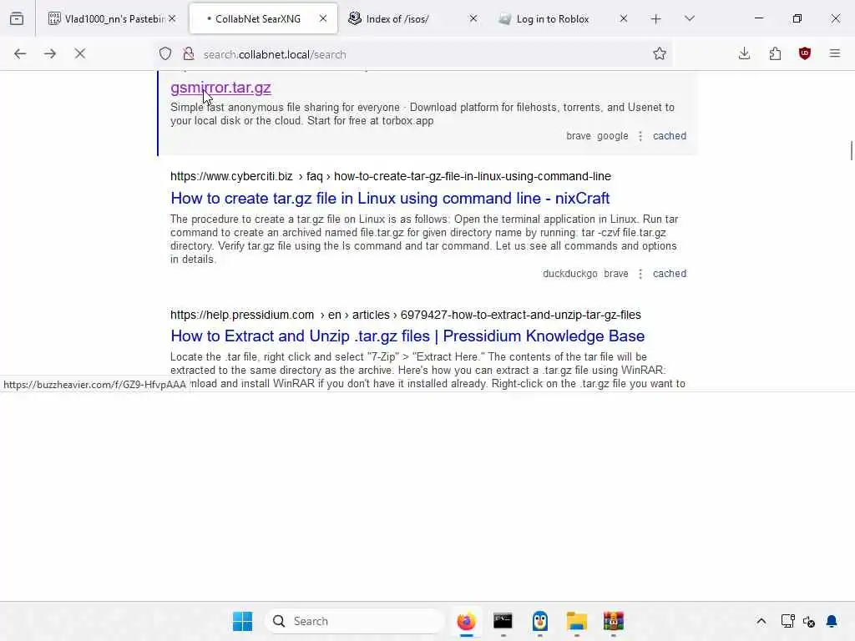The width and height of the screenshot is (855, 641).
Task: Close the Vlad1000_nn's Pastebin tab
Action: coord(172,18)
